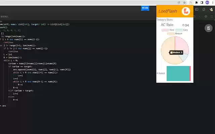This screenshot has height=134, width=215.
Task: Open LeetCode user avatar menu
Action: tap(211, 10)
